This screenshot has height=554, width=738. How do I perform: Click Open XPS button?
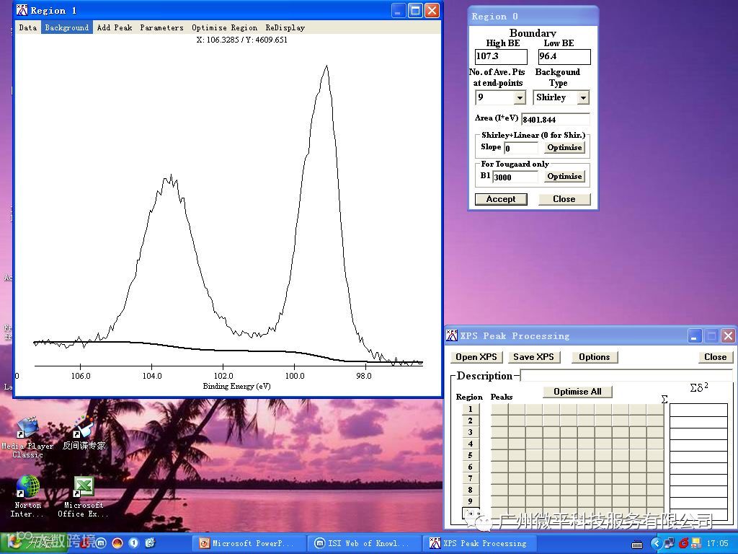click(476, 357)
